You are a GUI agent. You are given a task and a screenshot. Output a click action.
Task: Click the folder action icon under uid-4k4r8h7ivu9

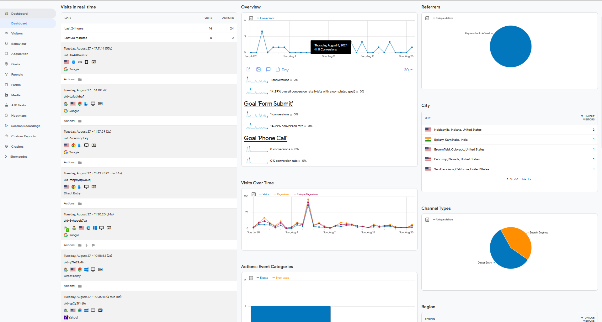tap(80, 80)
